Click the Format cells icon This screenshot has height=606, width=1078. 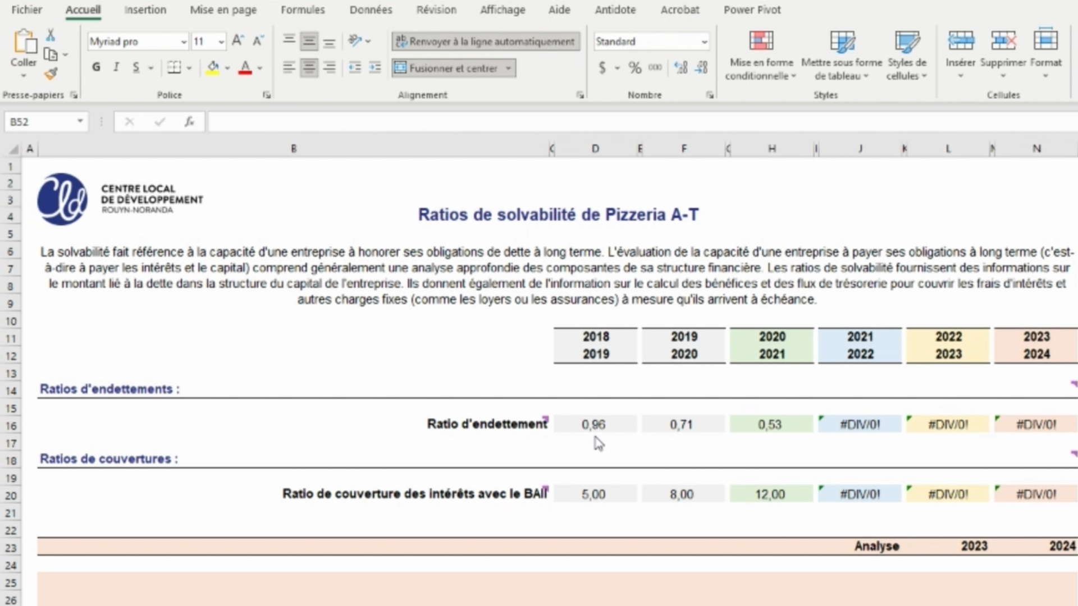1045,41
